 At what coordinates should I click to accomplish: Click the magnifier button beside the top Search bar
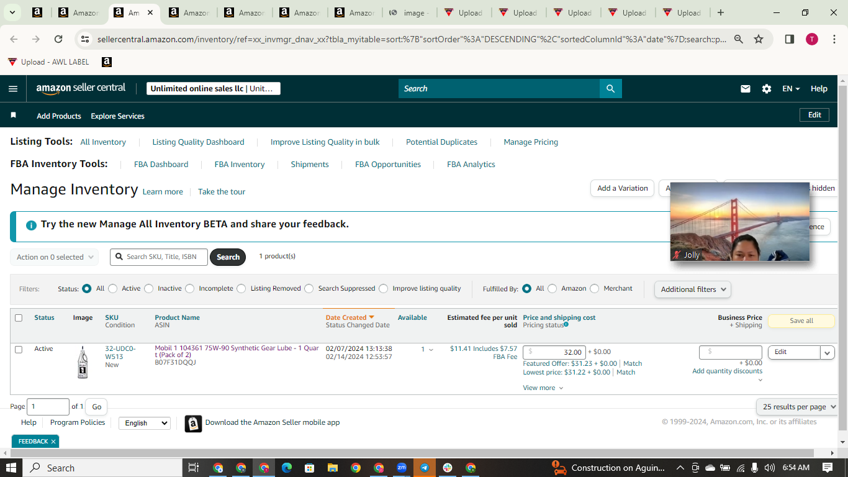click(x=611, y=89)
